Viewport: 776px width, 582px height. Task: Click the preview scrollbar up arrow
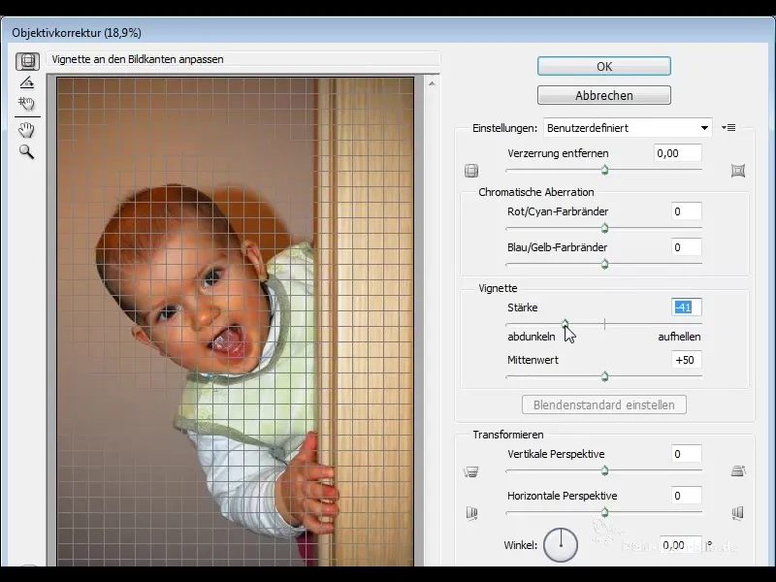click(x=432, y=83)
